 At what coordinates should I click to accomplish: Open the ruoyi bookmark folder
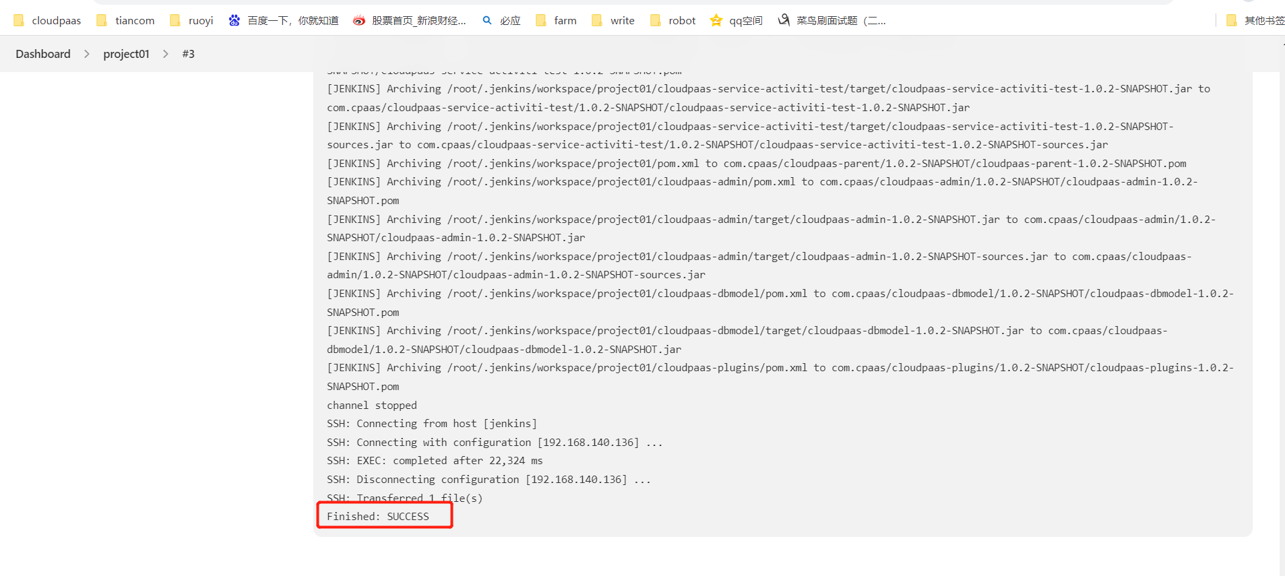pos(191,21)
